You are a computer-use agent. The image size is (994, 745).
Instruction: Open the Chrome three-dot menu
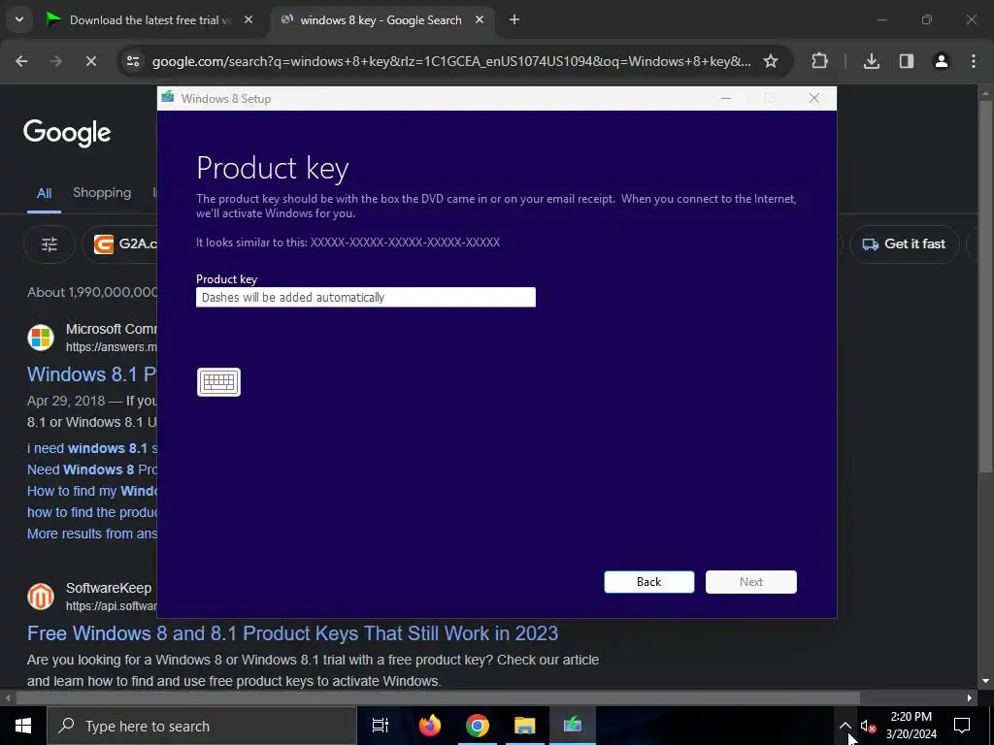[x=974, y=61]
